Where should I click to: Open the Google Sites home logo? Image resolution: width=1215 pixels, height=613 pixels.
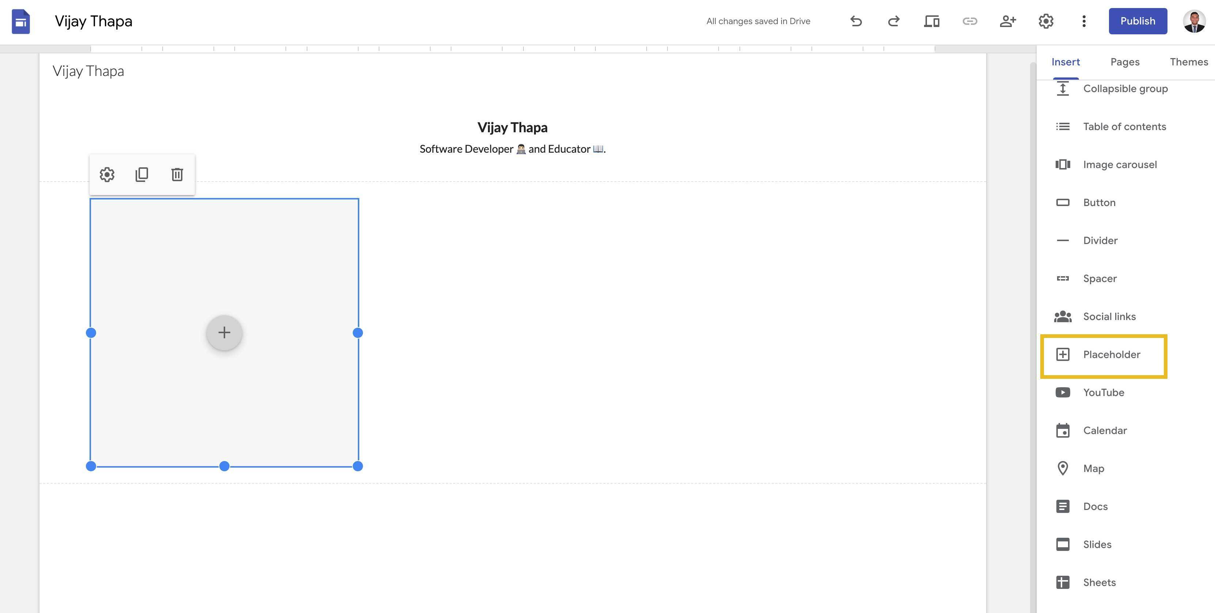21,21
